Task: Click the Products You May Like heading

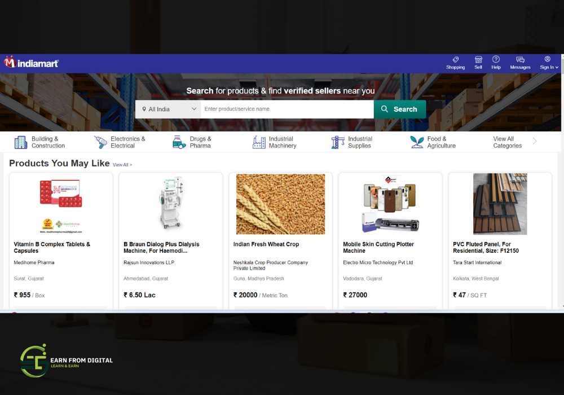Action: 59,163
